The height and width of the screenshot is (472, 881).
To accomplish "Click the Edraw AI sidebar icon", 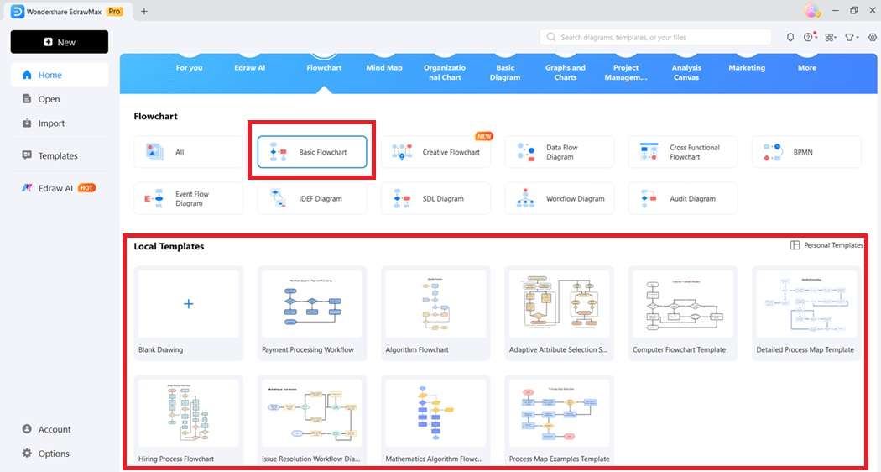I will tap(26, 188).
